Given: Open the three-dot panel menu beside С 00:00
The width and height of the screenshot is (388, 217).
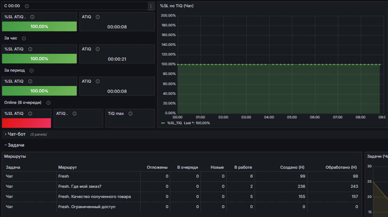Looking at the screenshot, I should pos(151,6).
